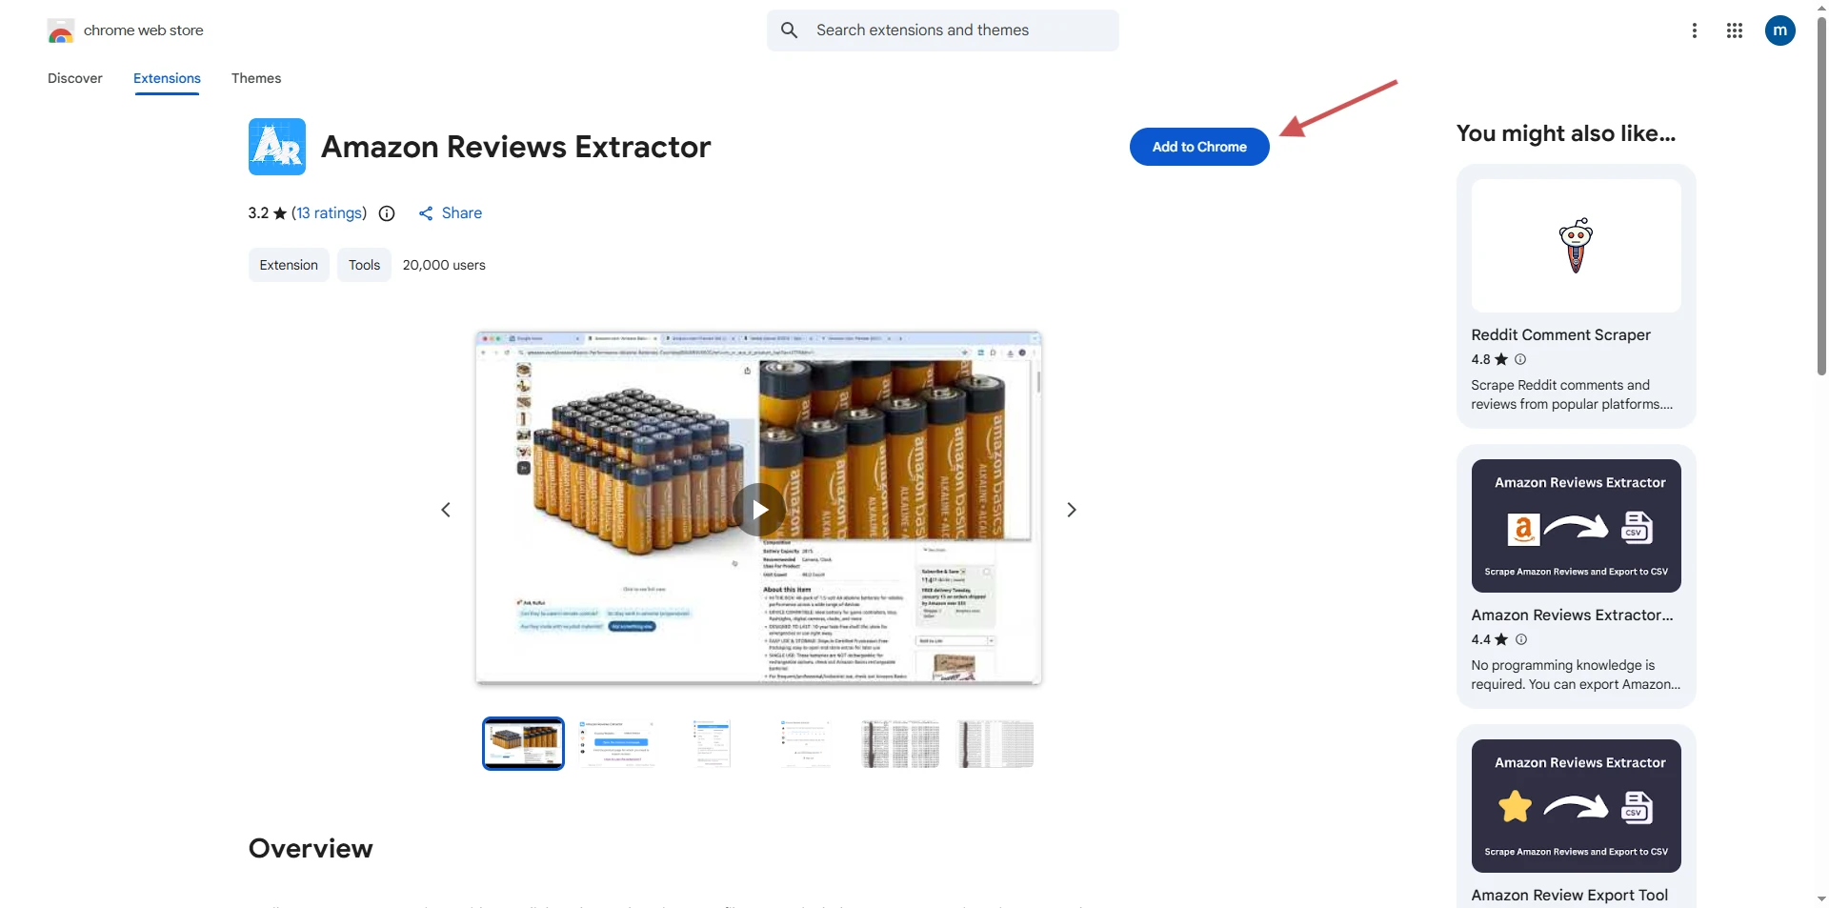The image size is (1829, 908).
Task: Click the scrollbar down arrow
Action: 1821,898
